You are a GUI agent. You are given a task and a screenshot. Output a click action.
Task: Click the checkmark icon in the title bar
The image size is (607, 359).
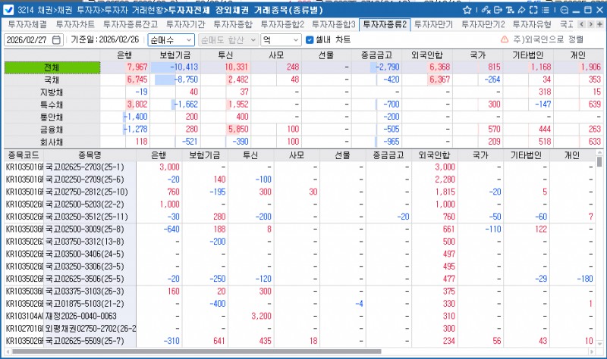point(8,10)
